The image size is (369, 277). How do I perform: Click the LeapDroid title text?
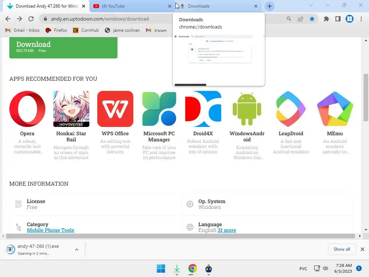click(x=291, y=133)
